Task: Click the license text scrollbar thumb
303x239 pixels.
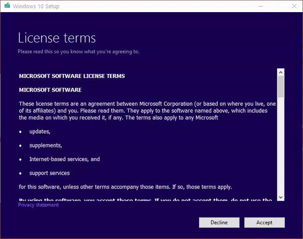Action: [281, 87]
